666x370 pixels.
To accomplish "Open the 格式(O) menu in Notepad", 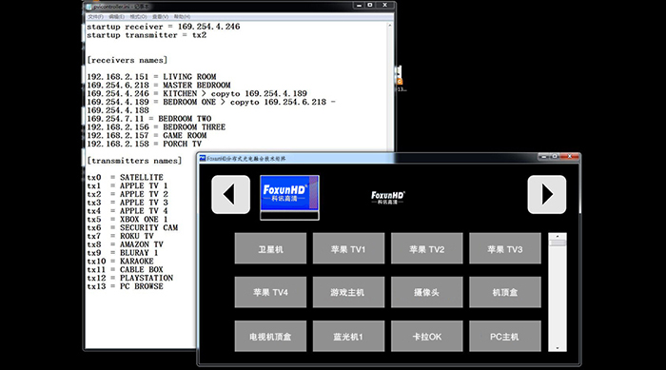I will (138, 16).
